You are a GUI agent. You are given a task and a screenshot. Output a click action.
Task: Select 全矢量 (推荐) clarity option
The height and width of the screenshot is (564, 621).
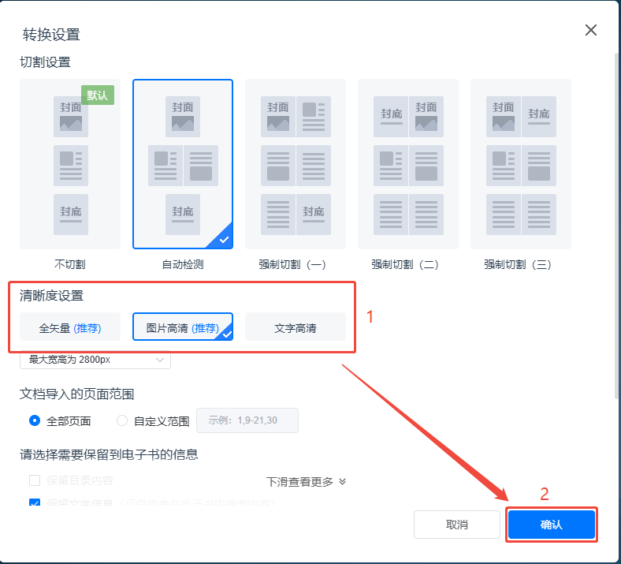point(70,327)
